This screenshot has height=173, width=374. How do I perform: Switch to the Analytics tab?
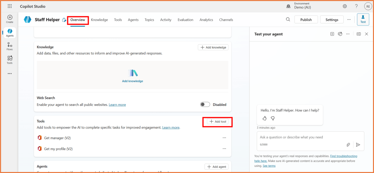click(206, 20)
